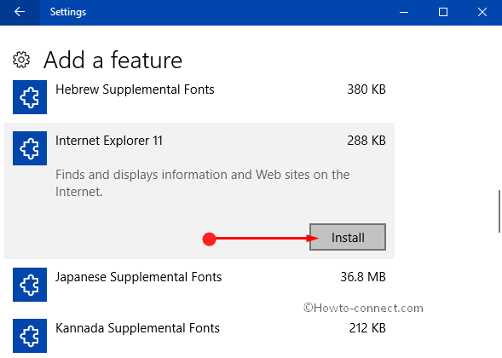The image size is (502, 358).
Task: Click the gear icon beside Add a feature
Action: [21, 60]
